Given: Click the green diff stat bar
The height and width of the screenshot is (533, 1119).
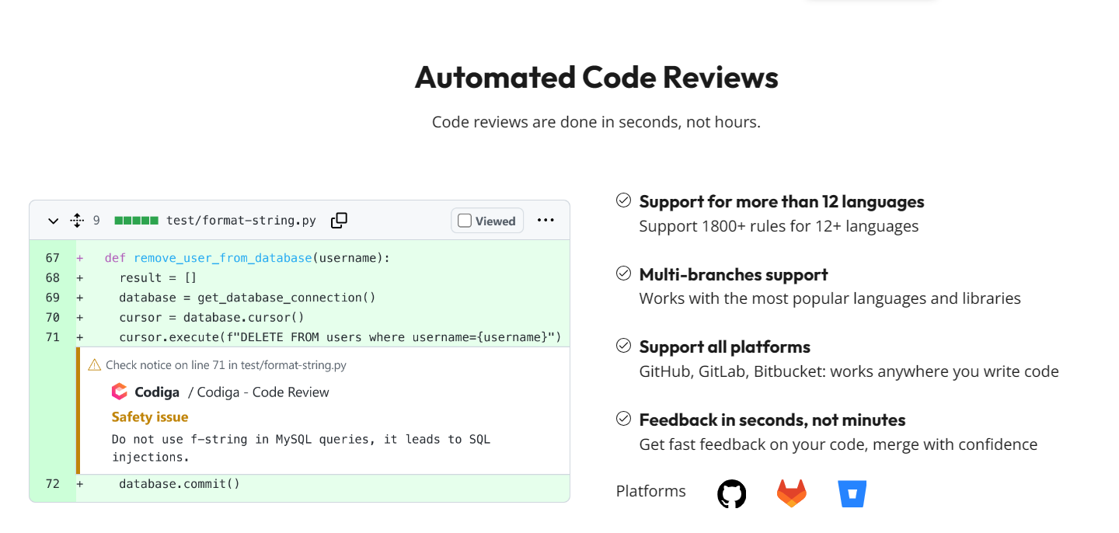Looking at the screenshot, I should tap(136, 221).
